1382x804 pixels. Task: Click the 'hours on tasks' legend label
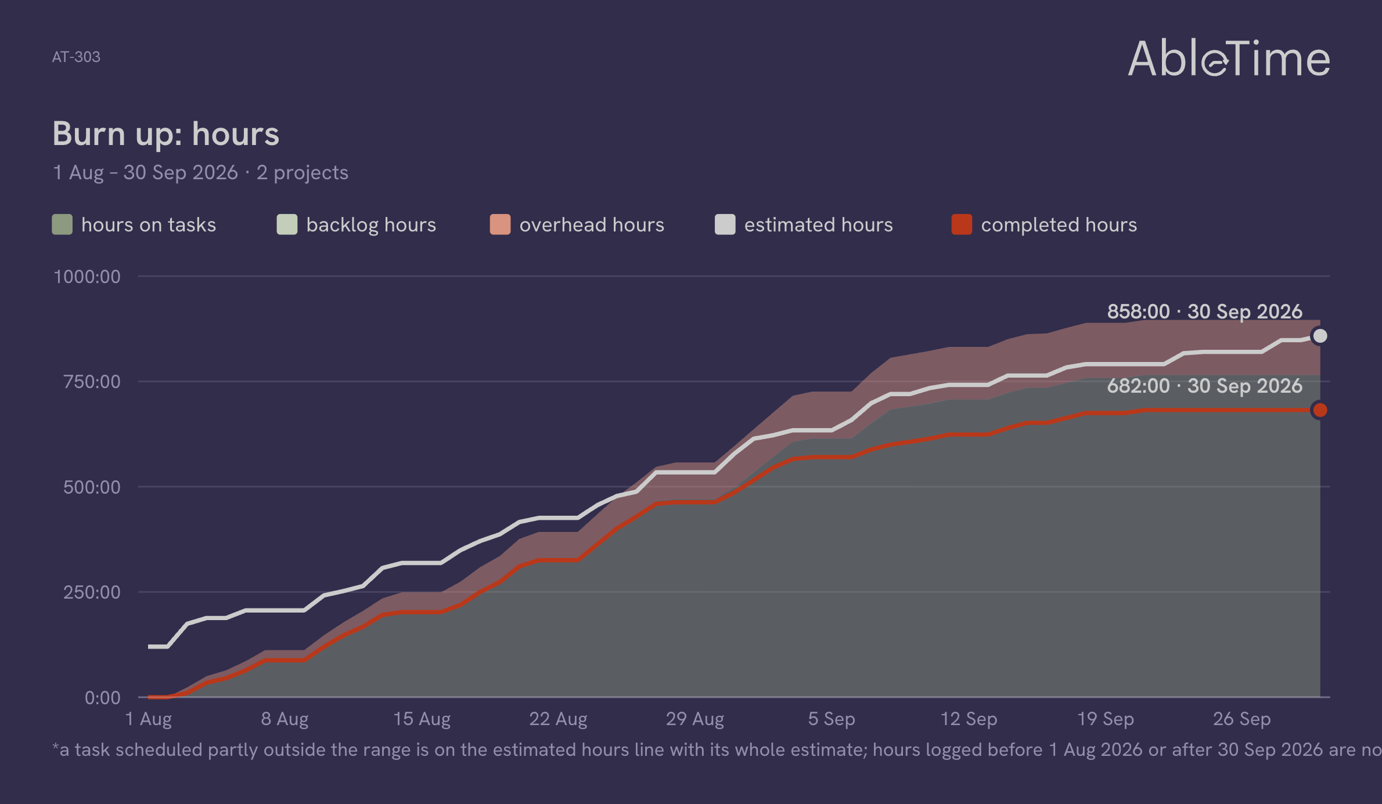click(x=149, y=225)
